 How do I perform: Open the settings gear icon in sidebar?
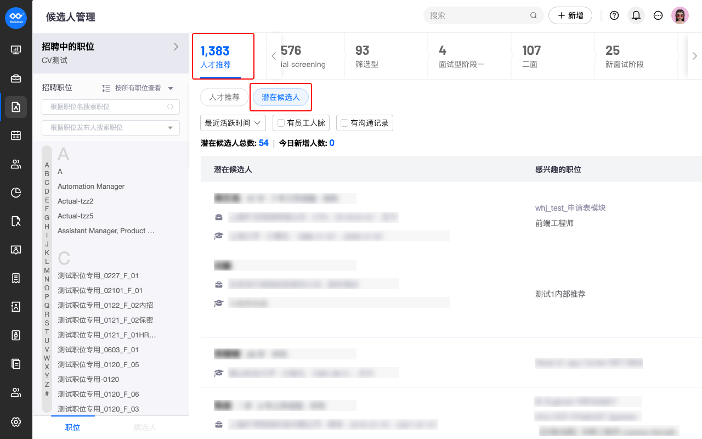16,422
